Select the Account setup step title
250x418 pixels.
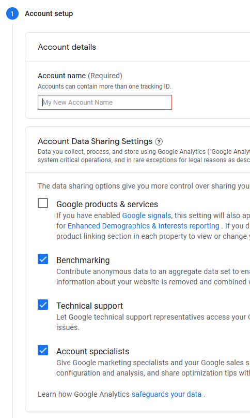(49, 13)
